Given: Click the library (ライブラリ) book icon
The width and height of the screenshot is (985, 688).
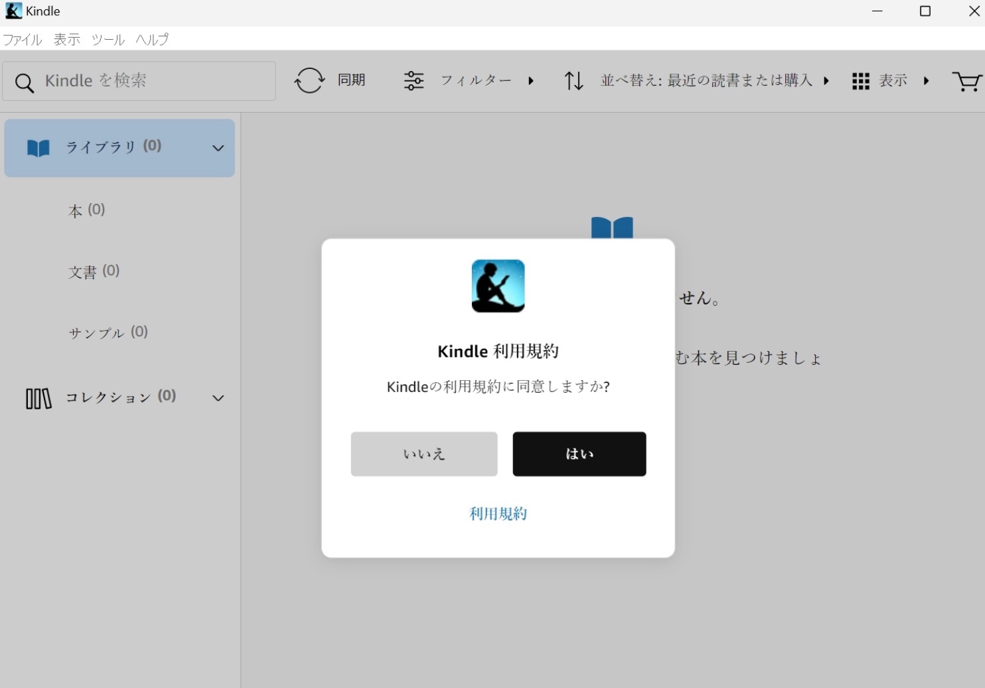Looking at the screenshot, I should [38, 148].
